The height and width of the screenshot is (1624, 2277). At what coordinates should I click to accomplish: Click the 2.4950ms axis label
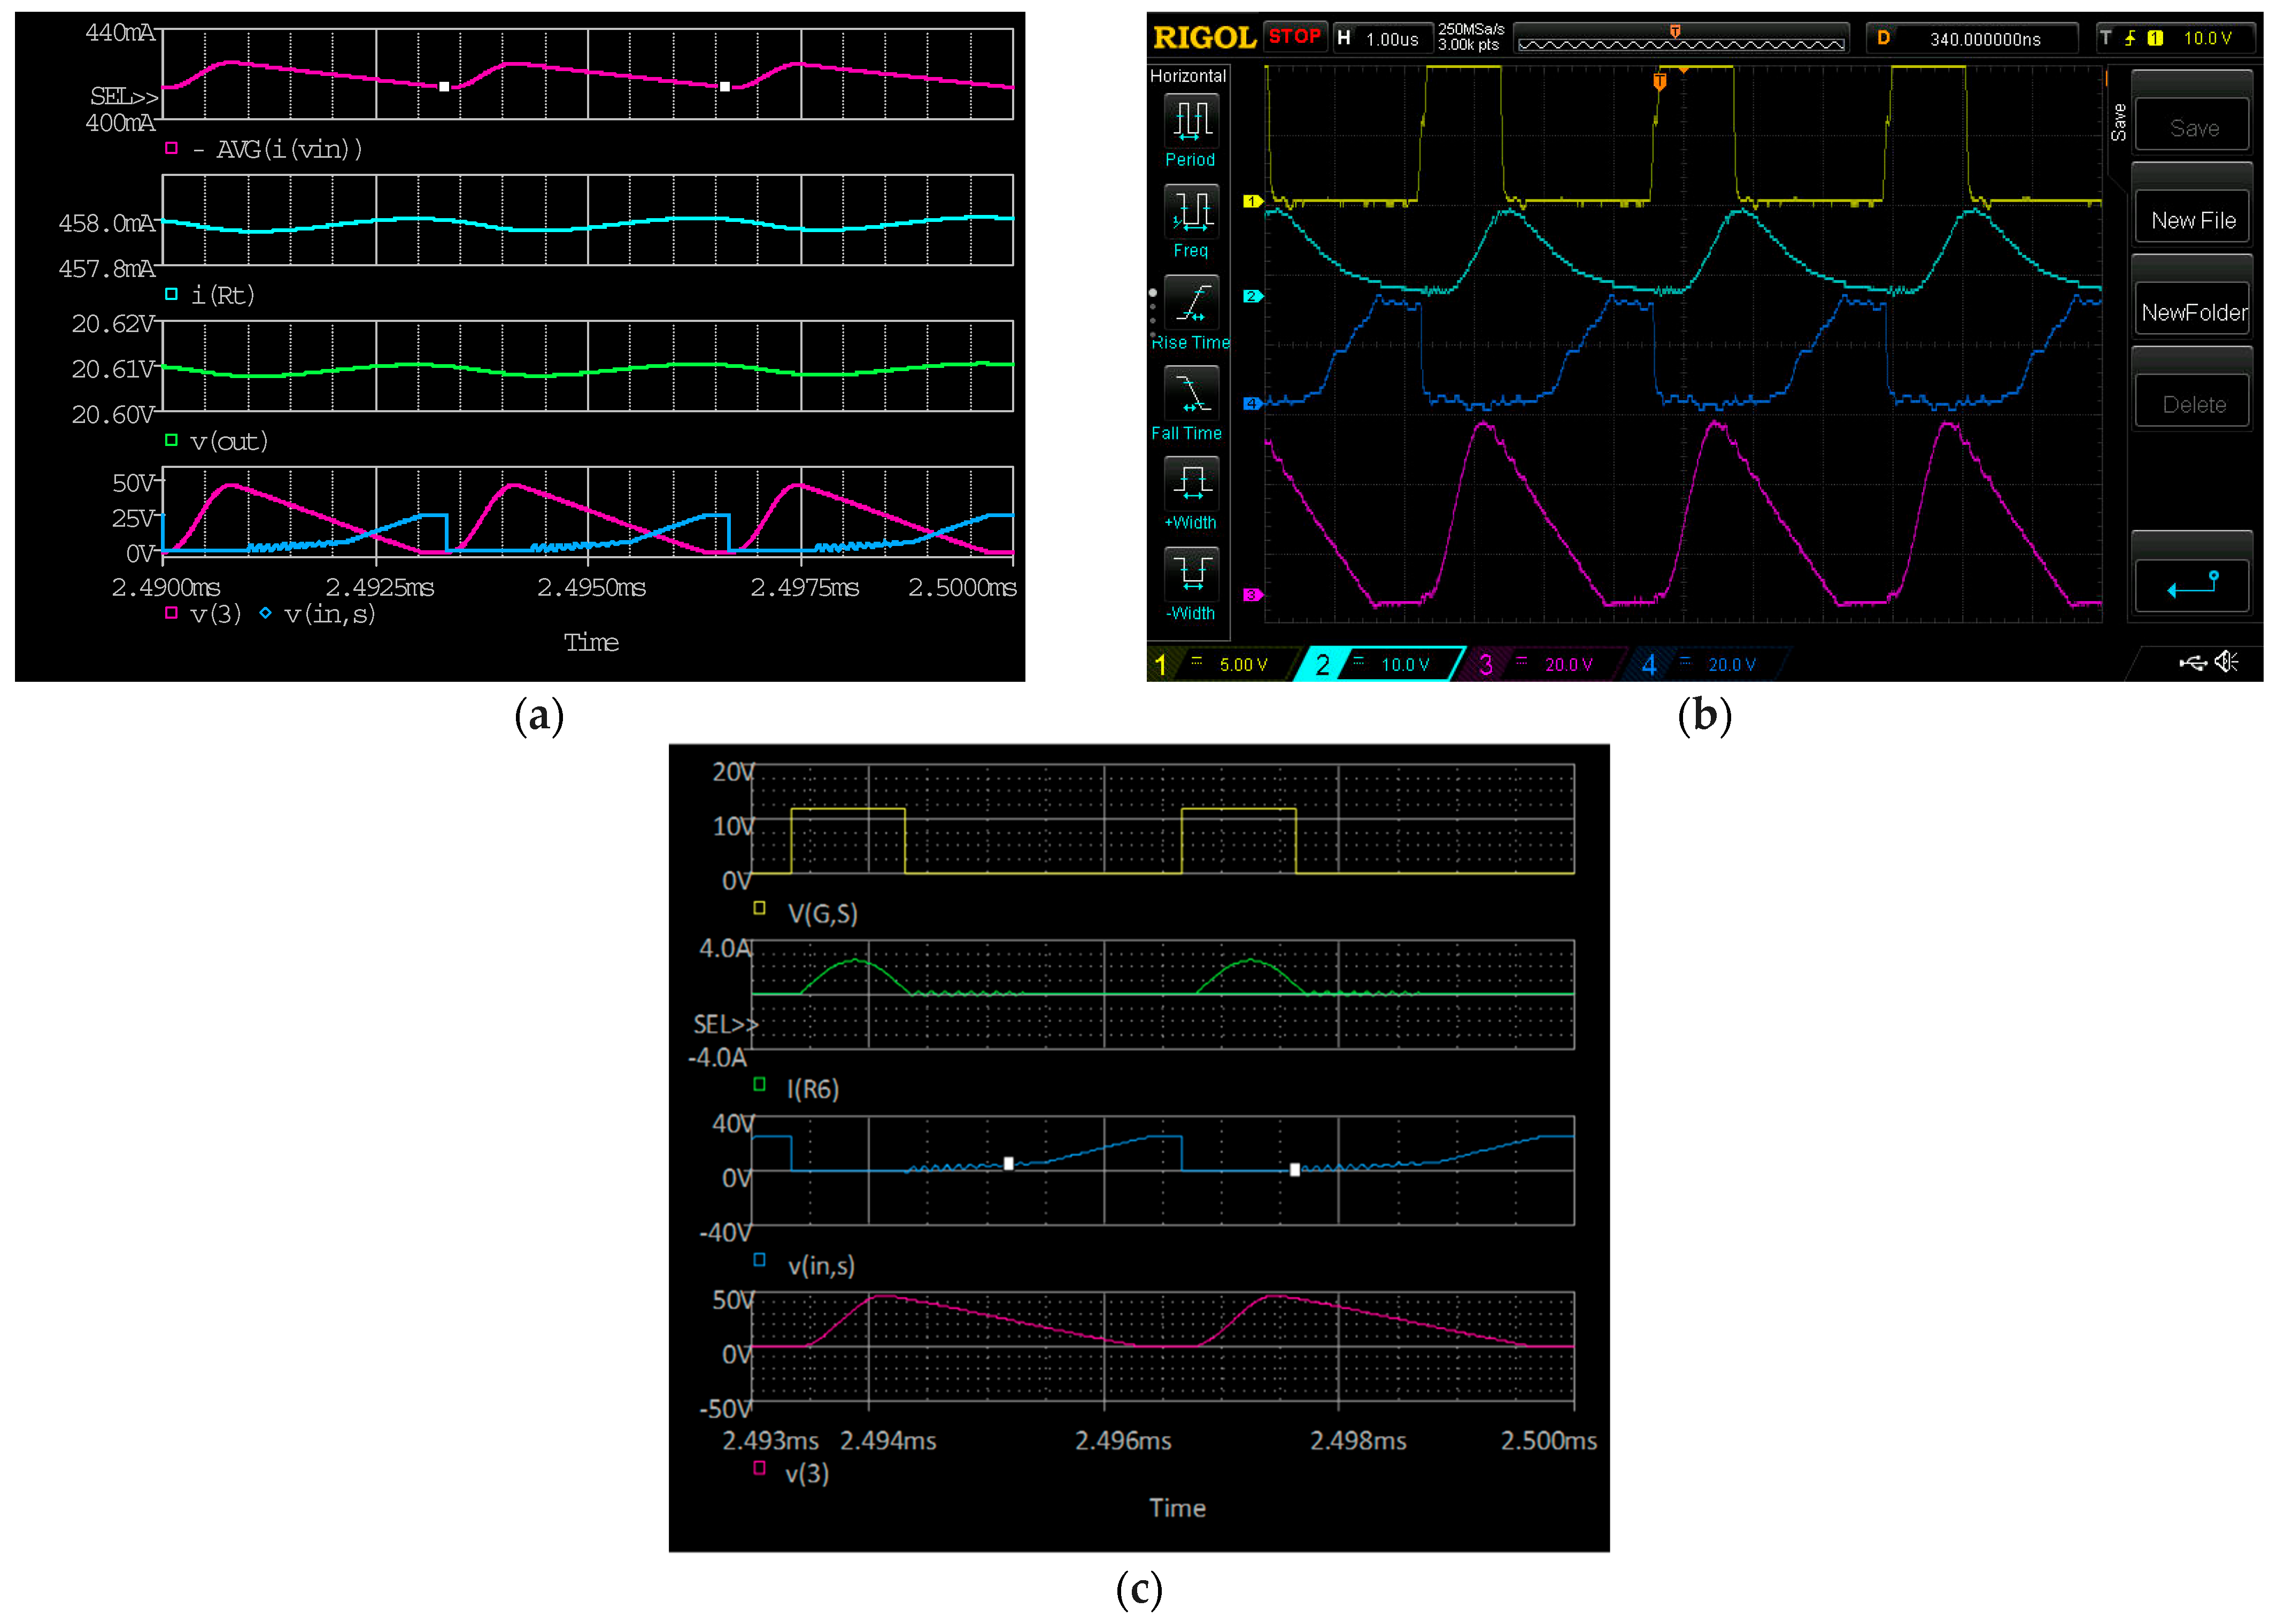point(592,587)
